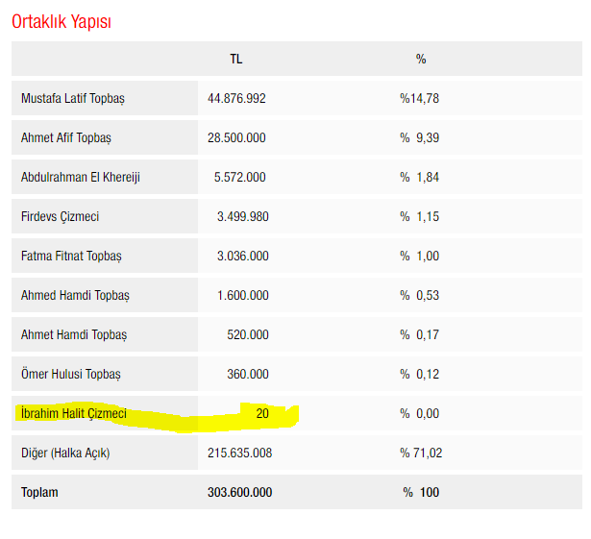The height and width of the screenshot is (539, 591).
Task: Click the percentage % 0,12
Action: click(420, 375)
